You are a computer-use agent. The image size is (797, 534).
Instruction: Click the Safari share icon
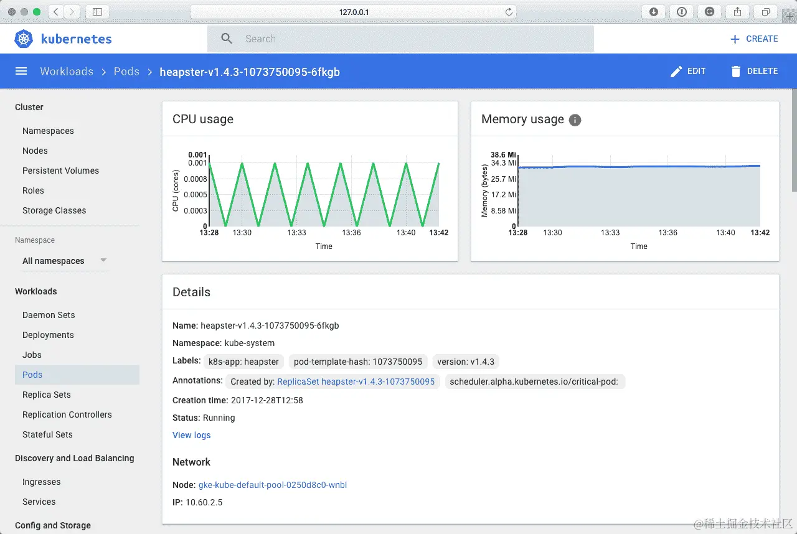click(737, 12)
